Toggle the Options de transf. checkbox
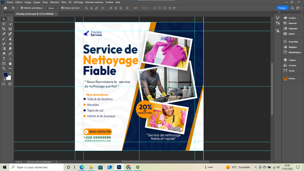Screen dimensions: 304x171 pyautogui.click(x=63, y=8)
